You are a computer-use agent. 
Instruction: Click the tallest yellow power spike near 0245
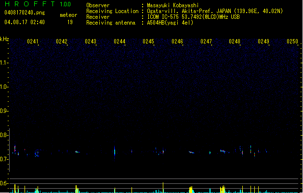(x=163, y=187)
